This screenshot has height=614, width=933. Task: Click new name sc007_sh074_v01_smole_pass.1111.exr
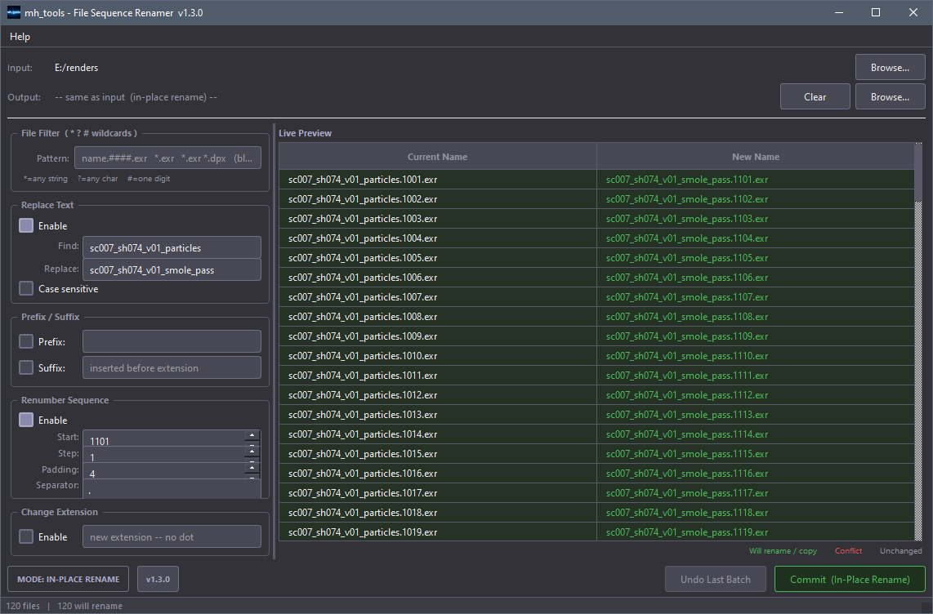point(755,376)
